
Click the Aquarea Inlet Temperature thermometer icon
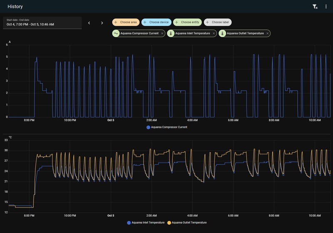171,33
